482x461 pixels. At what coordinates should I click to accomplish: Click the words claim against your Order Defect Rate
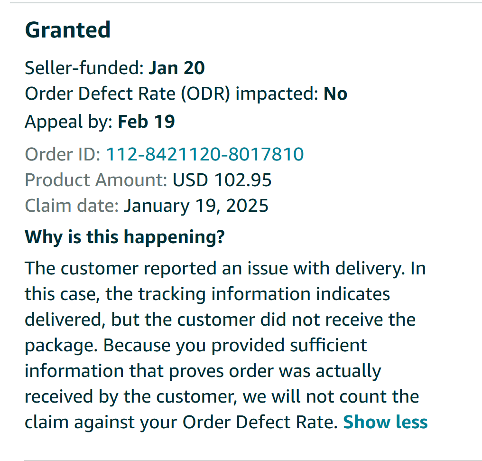181,422
